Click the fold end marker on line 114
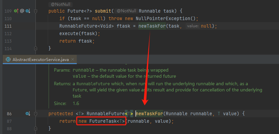Image resolution: width=279 pixels, height=134 pixels. click(35, 48)
